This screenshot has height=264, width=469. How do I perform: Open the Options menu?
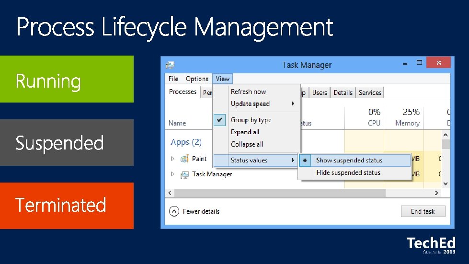pyautogui.click(x=197, y=79)
